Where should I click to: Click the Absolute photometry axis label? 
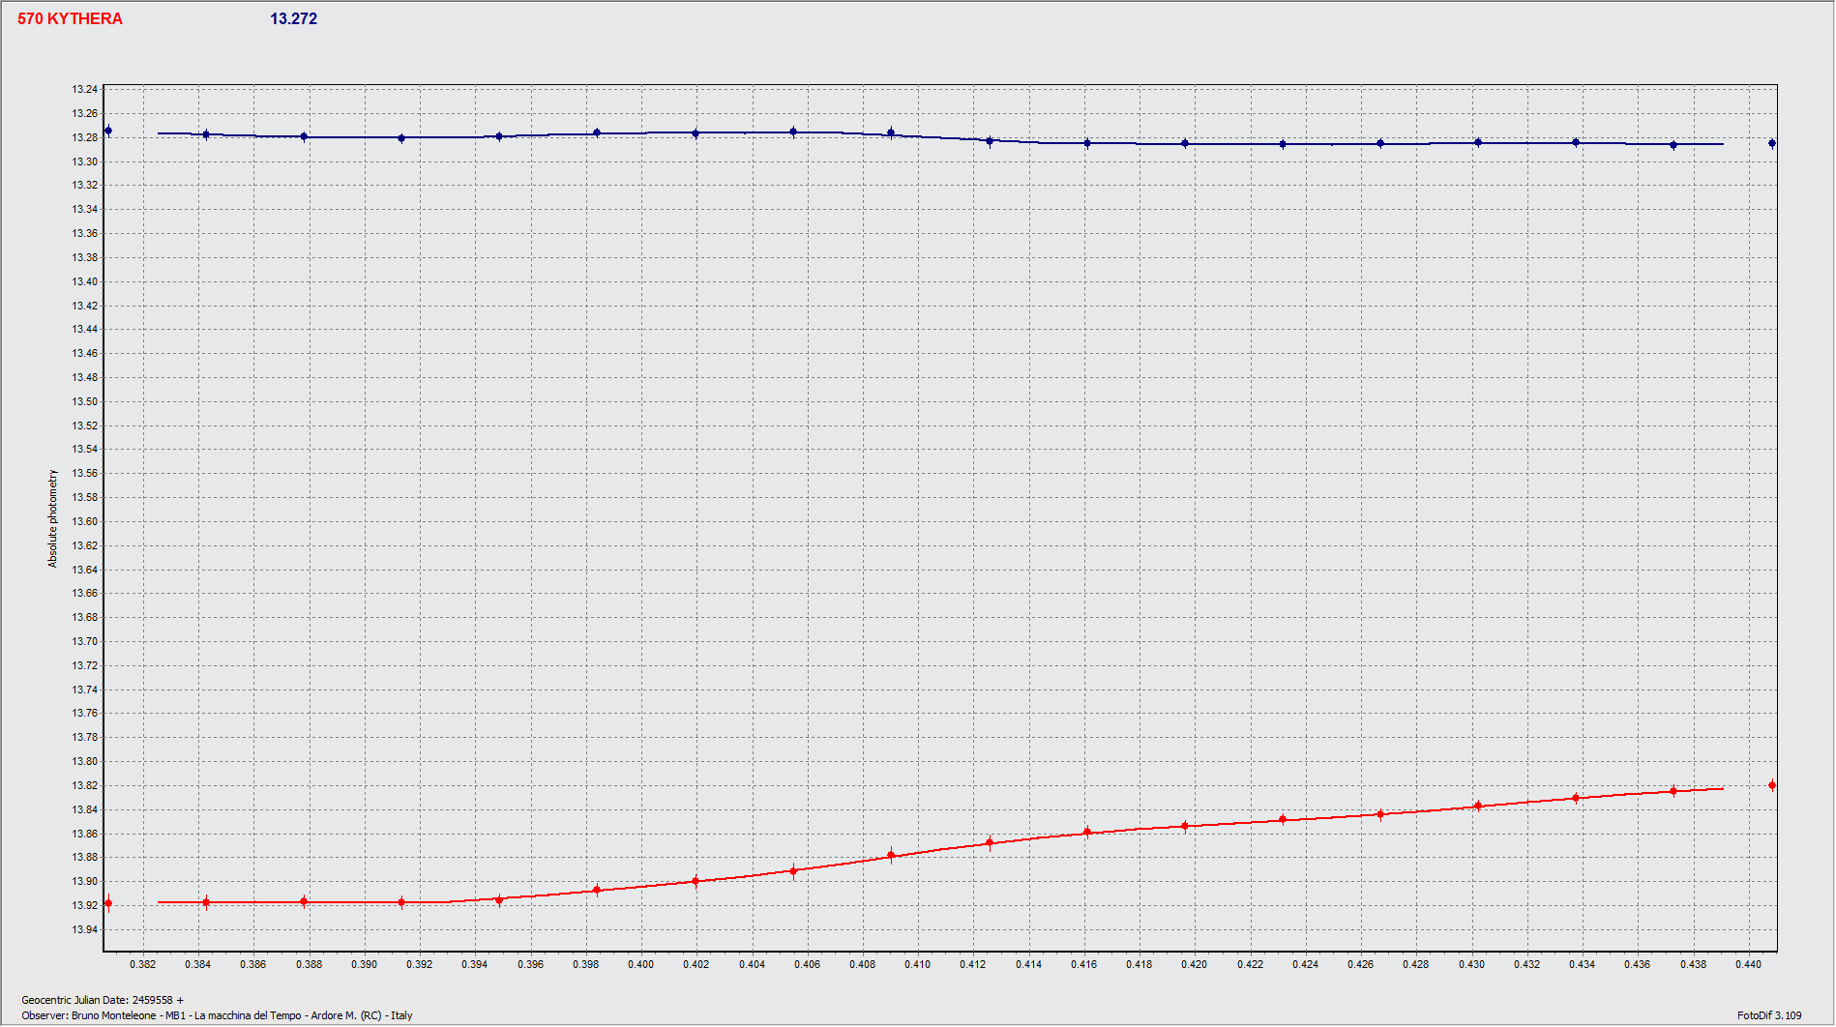53,518
